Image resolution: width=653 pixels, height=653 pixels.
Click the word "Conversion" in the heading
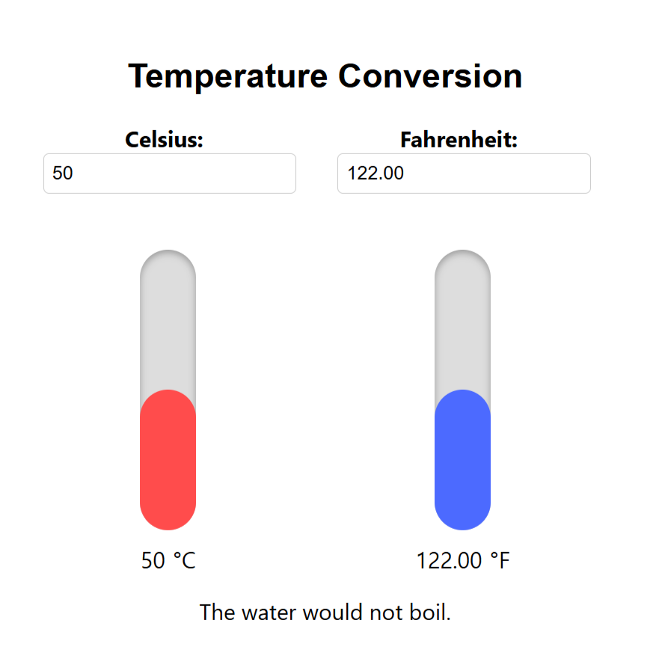430,76
